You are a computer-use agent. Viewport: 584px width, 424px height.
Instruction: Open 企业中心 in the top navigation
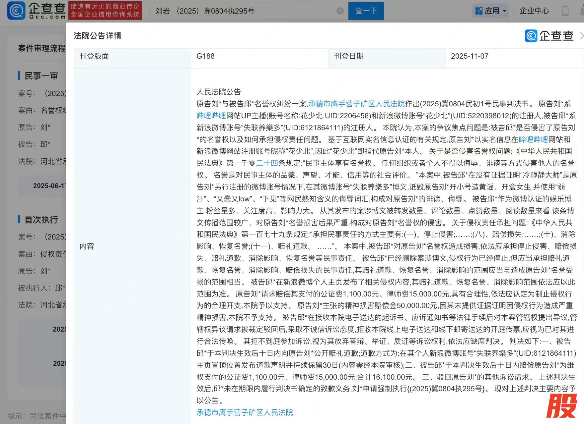coord(534,11)
